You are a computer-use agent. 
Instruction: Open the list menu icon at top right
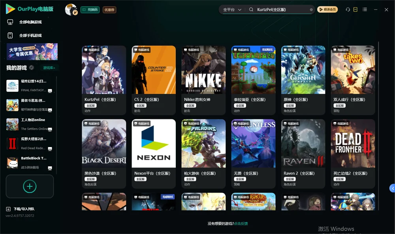(365, 9)
